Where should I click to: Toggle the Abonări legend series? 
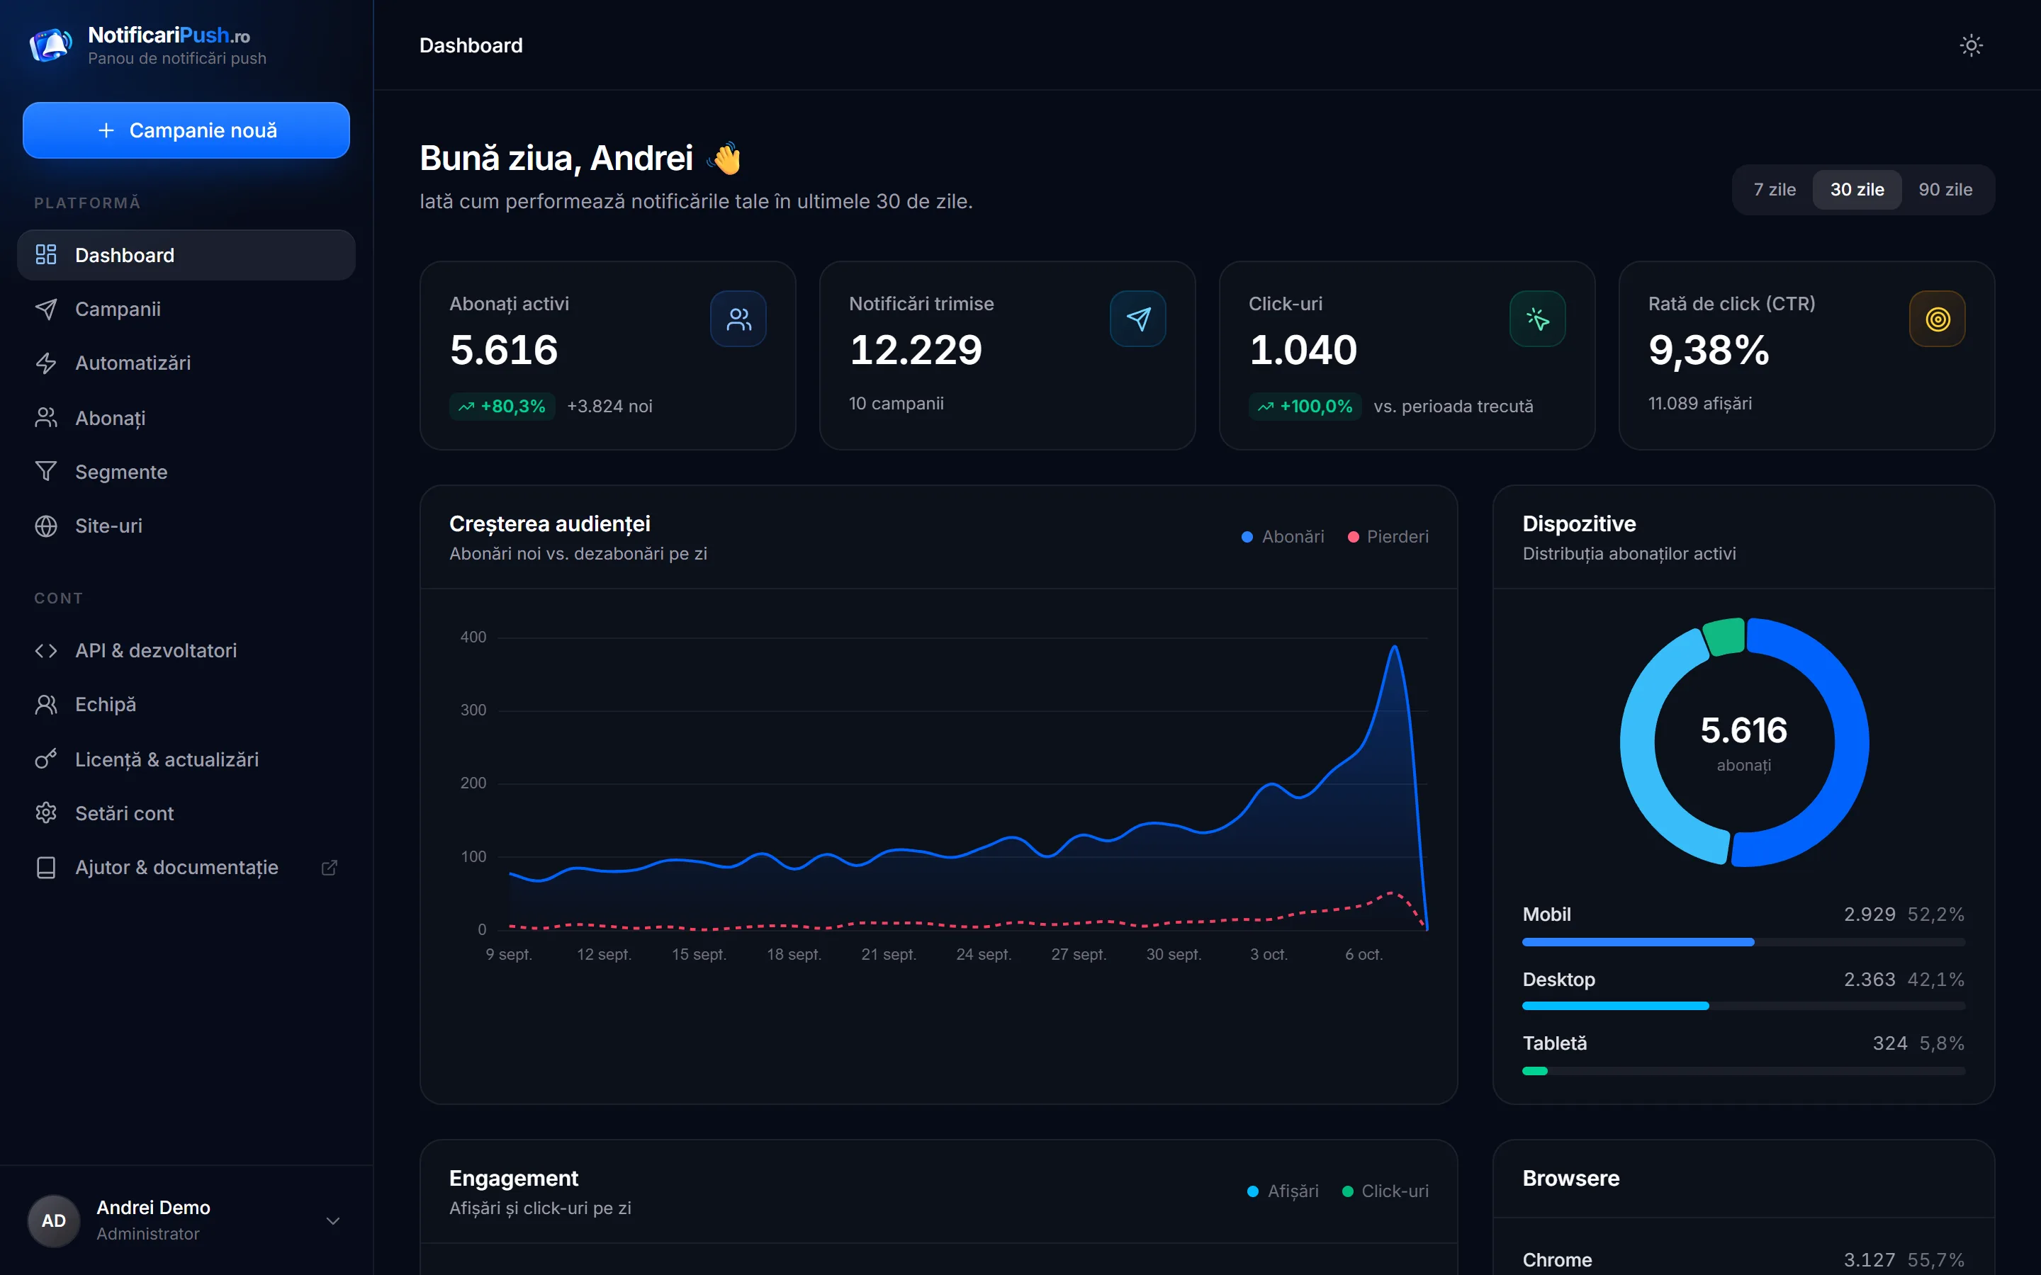tap(1283, 536)
